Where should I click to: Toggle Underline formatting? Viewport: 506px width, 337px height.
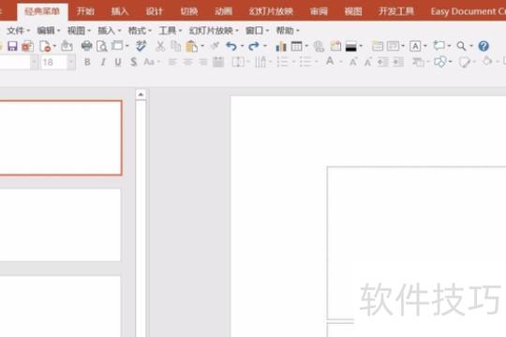[118, 62]
